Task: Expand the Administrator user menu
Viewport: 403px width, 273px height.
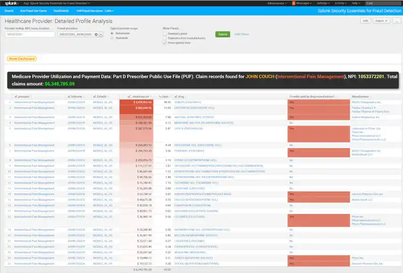Action: (277, 3)
